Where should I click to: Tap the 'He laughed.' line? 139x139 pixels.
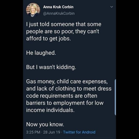tap(41, 53)
